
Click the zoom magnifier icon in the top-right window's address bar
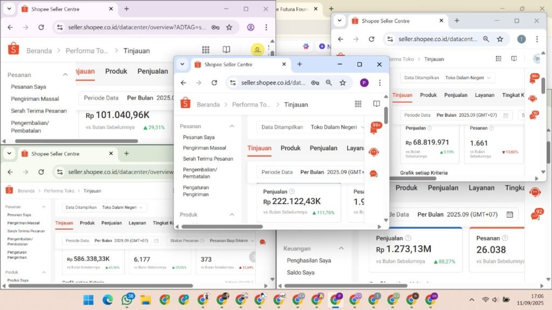(x=486, y=39)
